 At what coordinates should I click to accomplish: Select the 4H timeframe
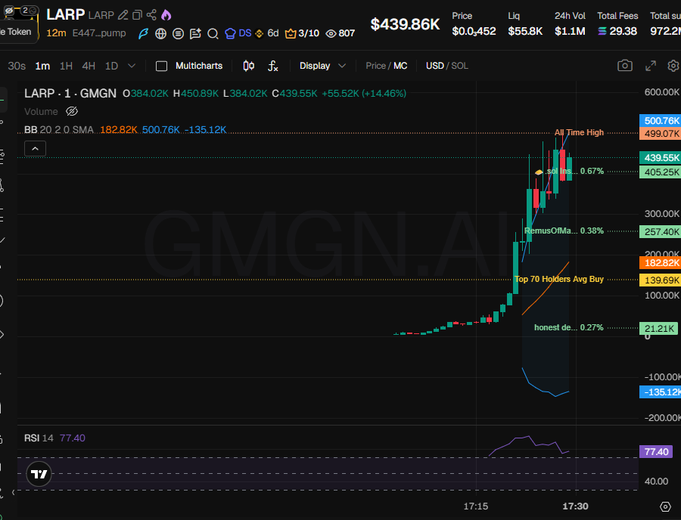89,66
